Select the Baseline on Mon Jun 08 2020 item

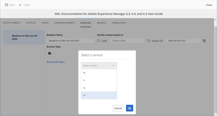point(24,38)
